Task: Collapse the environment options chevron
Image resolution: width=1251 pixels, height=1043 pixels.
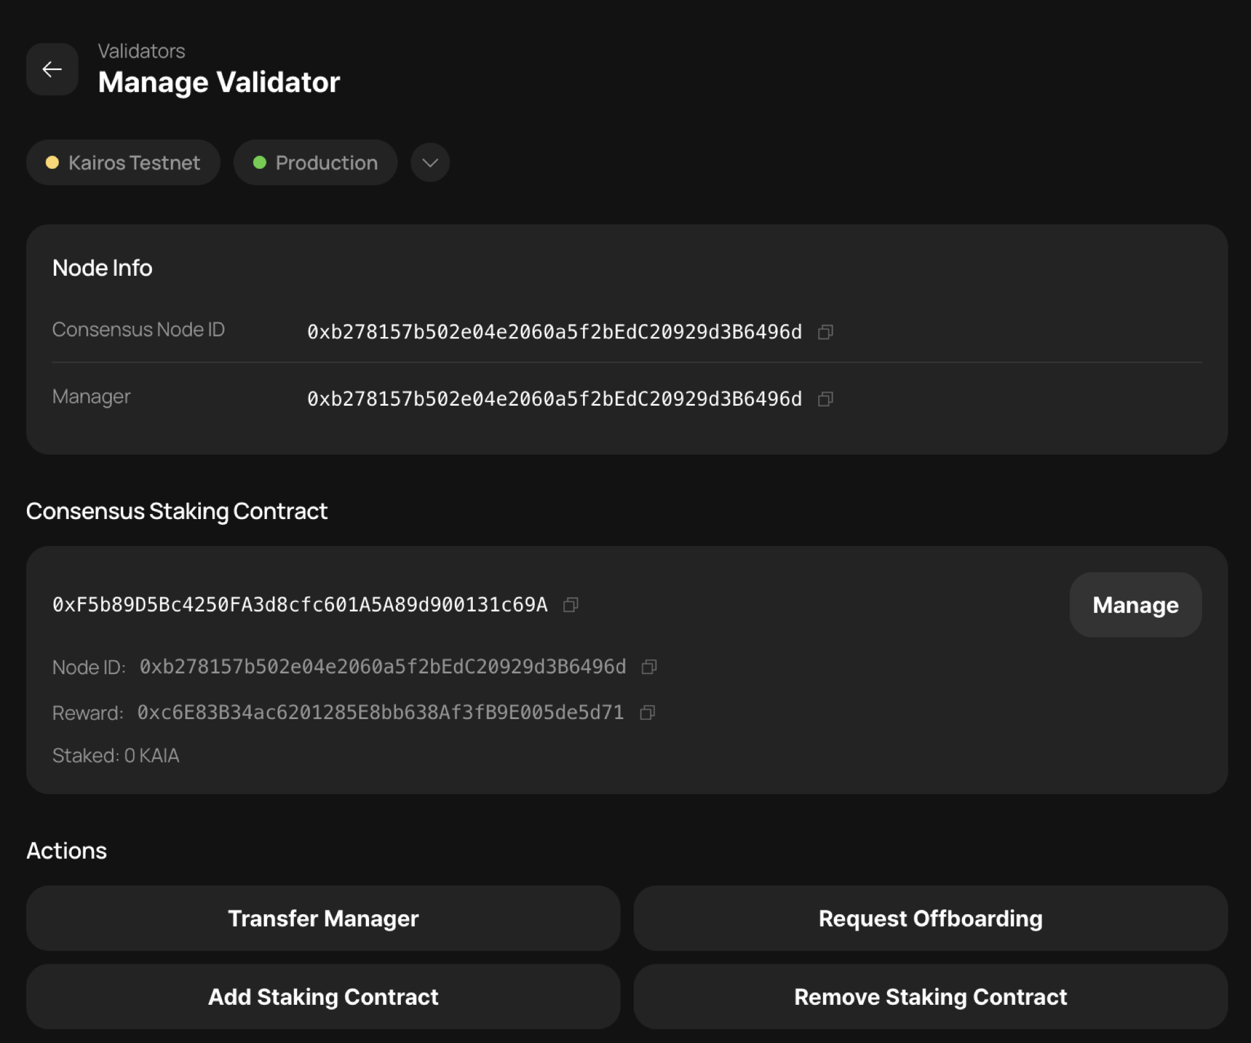Action: [x=430, y=162]
